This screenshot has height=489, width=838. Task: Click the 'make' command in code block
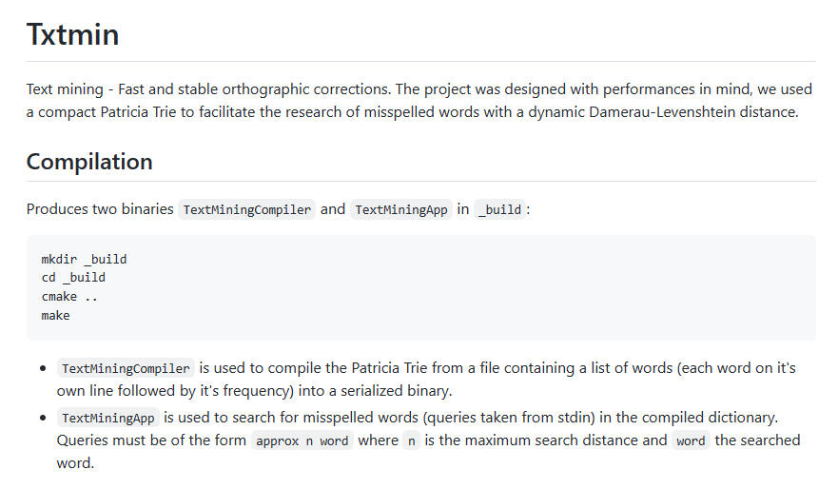click(55, 315)
